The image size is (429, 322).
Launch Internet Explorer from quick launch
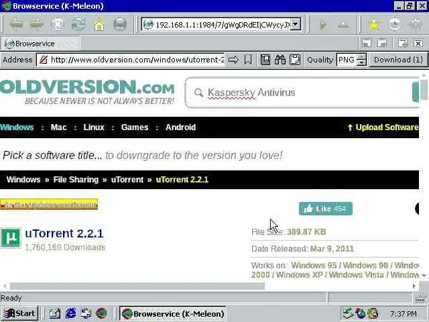pos(70,313)
